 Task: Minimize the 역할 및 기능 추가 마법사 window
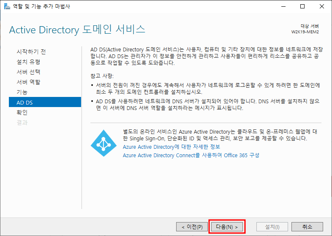[x=283, y=6]
